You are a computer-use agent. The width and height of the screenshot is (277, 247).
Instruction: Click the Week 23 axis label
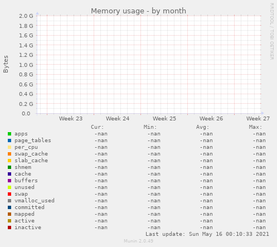71,119
